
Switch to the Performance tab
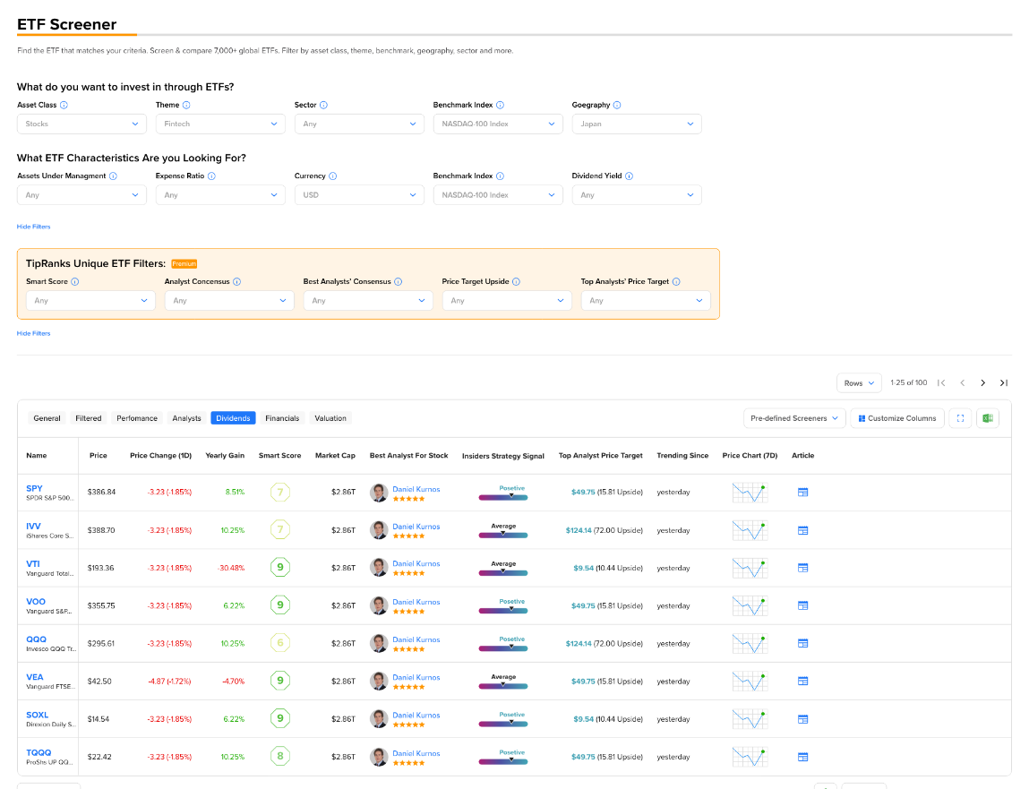[137, 418]
